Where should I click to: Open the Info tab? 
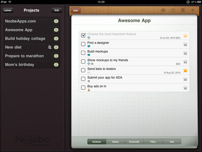(172, 142)
